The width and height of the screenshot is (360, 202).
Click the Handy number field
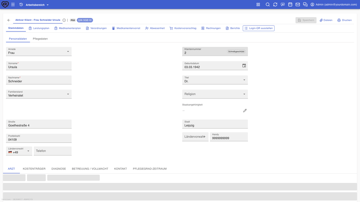[x=229, y=137]
